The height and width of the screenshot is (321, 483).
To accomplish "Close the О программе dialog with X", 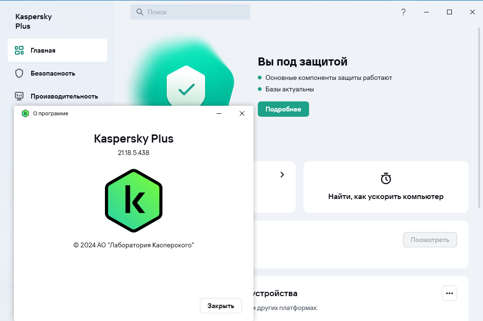I will click(242, 113).
